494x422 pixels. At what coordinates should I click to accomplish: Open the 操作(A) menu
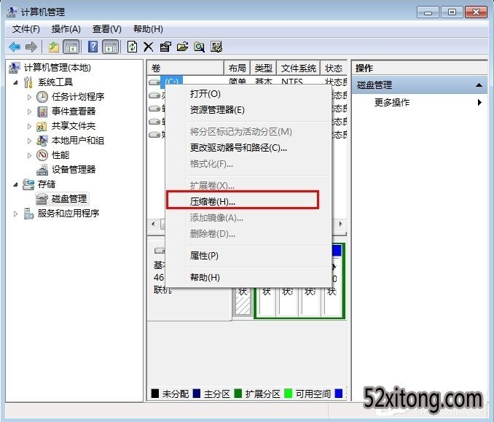(66, 29)
